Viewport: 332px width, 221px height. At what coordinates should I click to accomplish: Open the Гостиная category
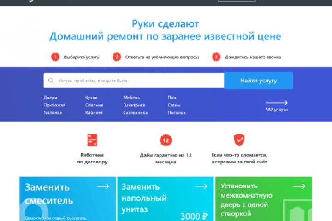[53, 112]
